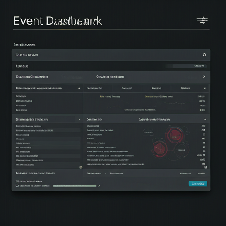Click the circular search icon in top panel row
The width and height of the screenshot is (226, 226).
204,55
